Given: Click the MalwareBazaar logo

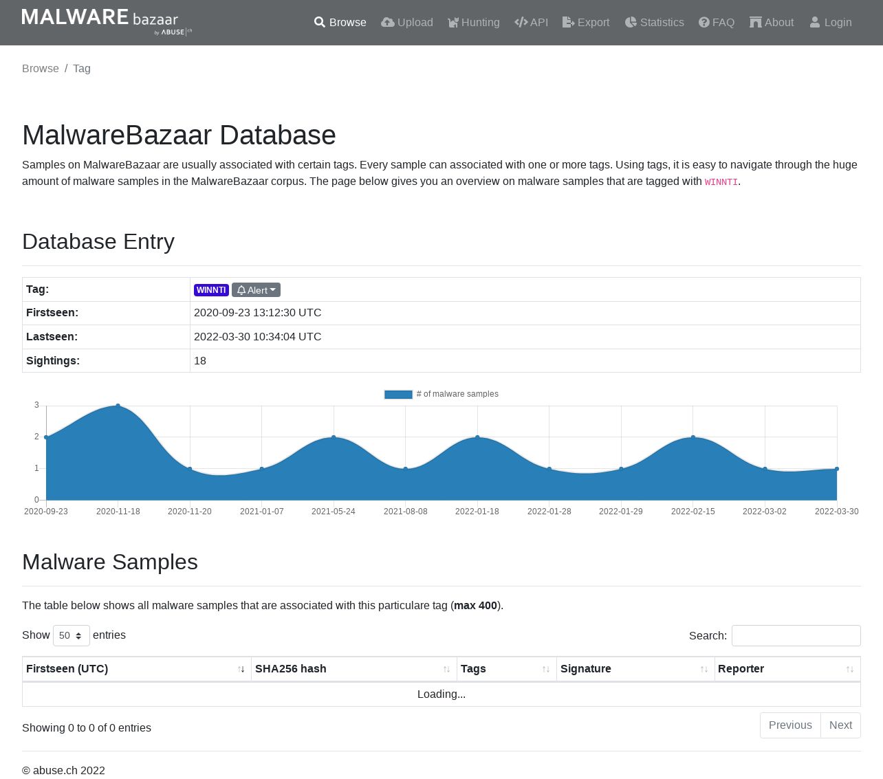Looking at the screenshot, I should pos(107,22).
